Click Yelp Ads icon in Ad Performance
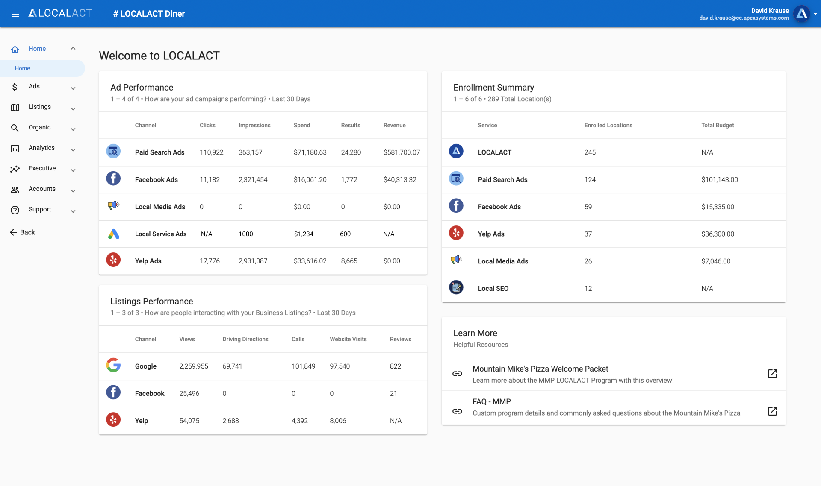 pyautogui.click(x=113, y=260)
